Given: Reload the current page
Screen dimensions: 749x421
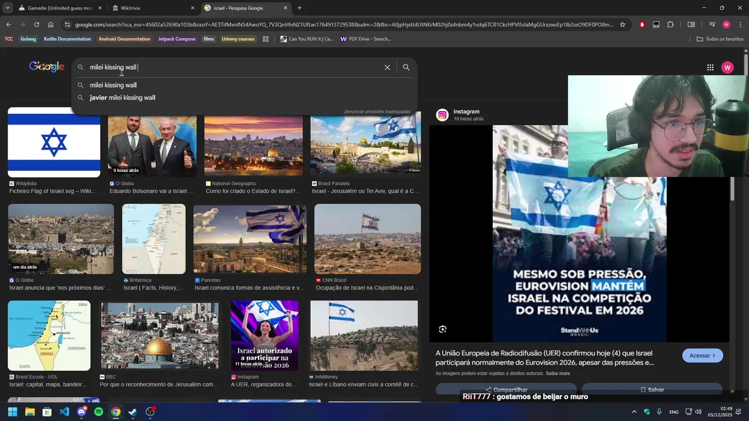Looking at the screenshot, I should (x=36, y=25).
